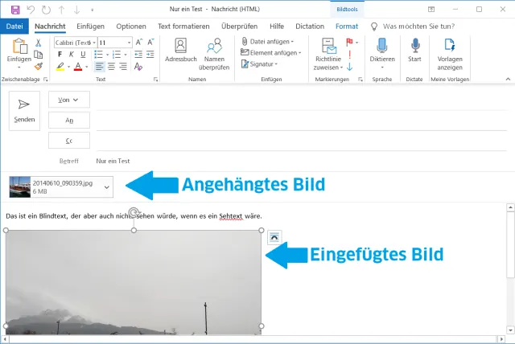Open the highlight color dropdown arrow
The width and height of the screenshot is (515, 344).
point(68,67)
